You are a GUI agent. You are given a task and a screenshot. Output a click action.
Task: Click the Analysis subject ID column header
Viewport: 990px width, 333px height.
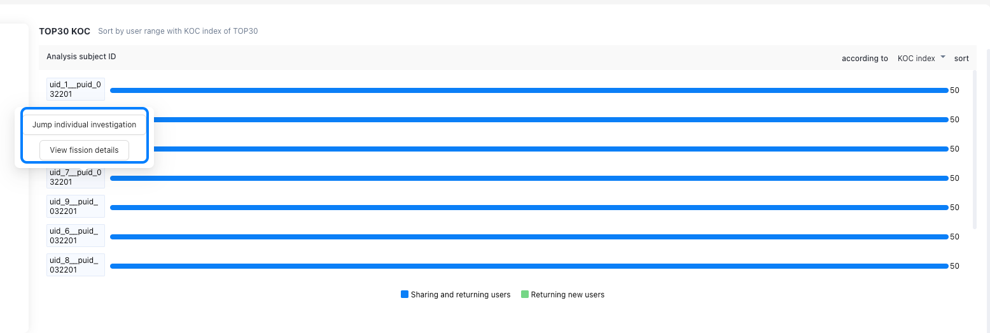pyautogui.click(x=81, y=57)
